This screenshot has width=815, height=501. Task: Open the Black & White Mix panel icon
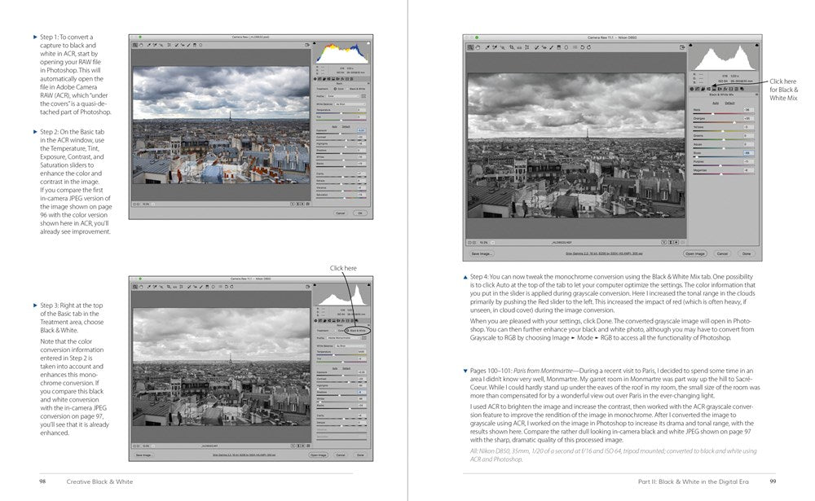pyautogui.click(x=711, y=88)
